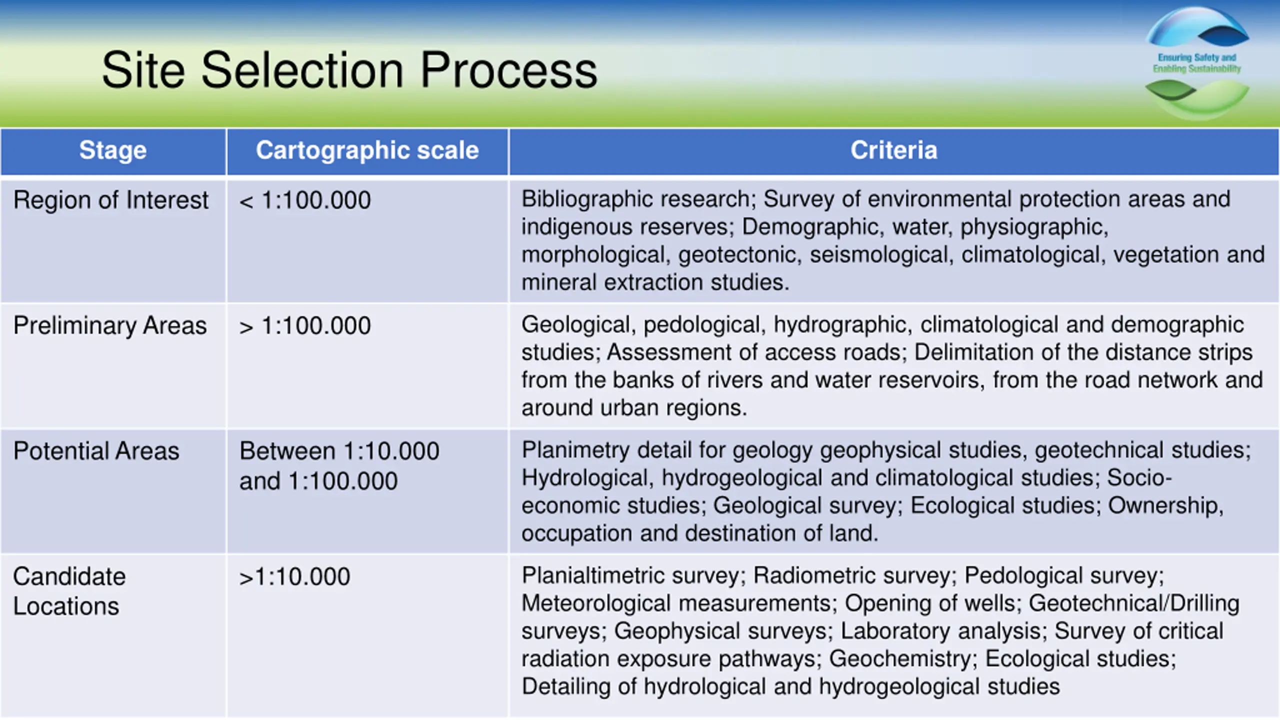Screen dimensions: 1280x720
Task: Select the 'Criteria' column header
Action: 894,151
